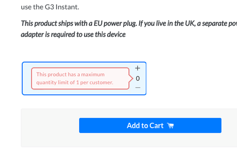Click the gray panel left of Add to Cart
The width and height of the screenshot is (237, 164).
point(49,127)
